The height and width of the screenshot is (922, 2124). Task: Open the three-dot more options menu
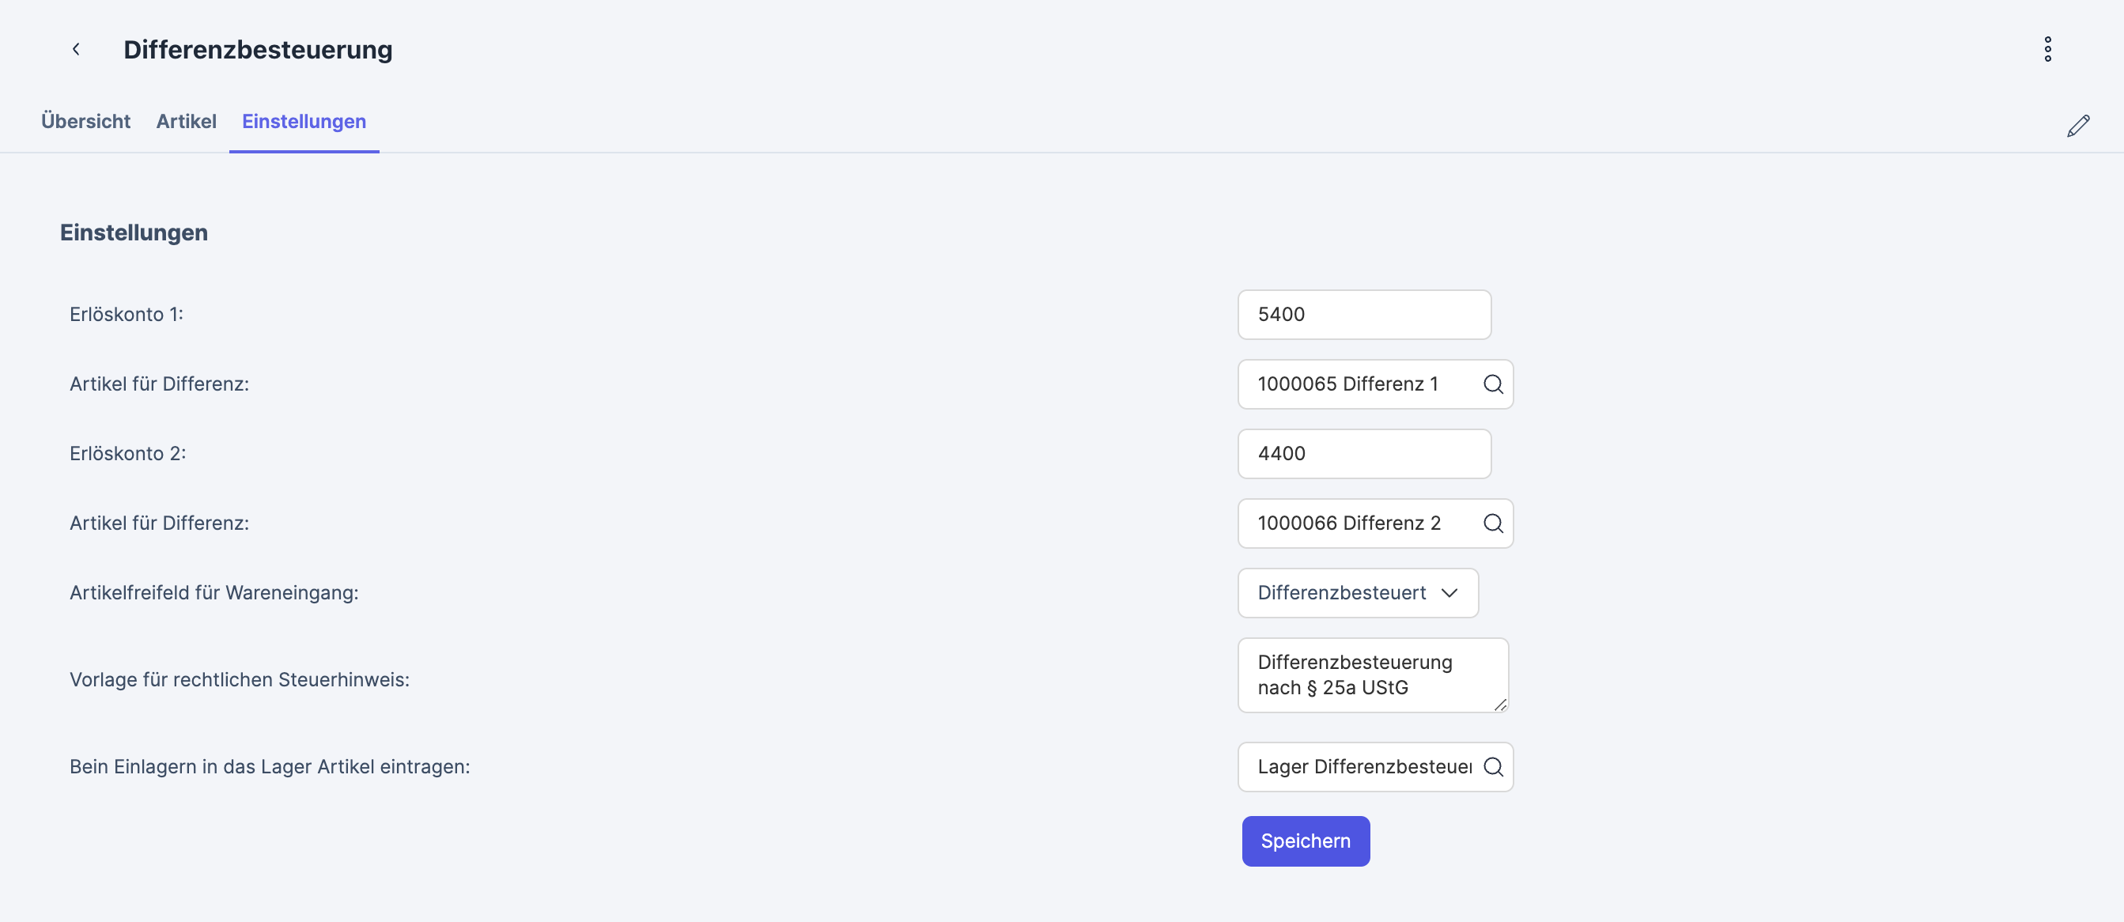[x=2047, y=50]
